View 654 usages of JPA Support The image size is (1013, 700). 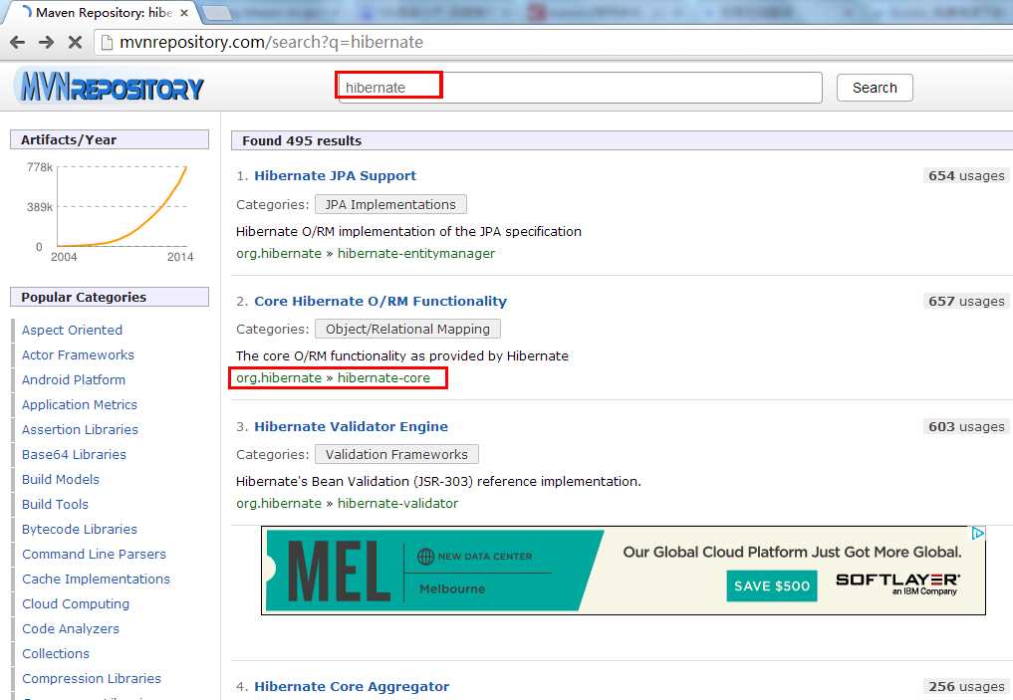point(966,175)
